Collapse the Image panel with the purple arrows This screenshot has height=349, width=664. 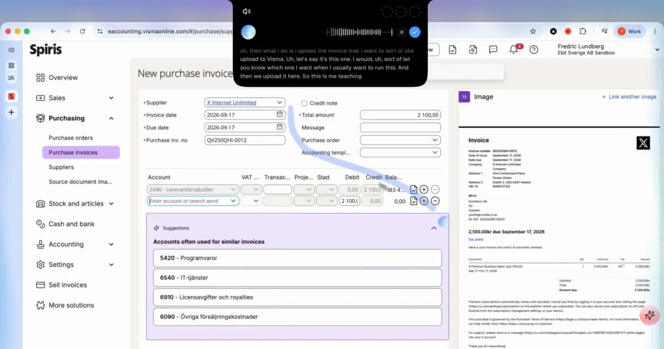(x=464, y=96)
